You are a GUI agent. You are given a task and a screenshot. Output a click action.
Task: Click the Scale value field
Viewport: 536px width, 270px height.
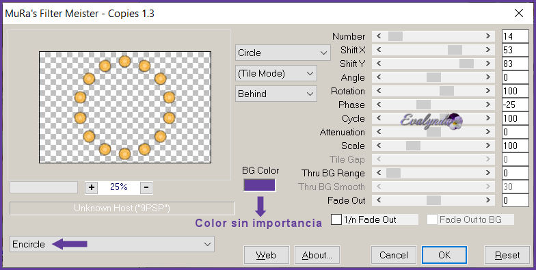pyautogui.click(x=515, y=146)
